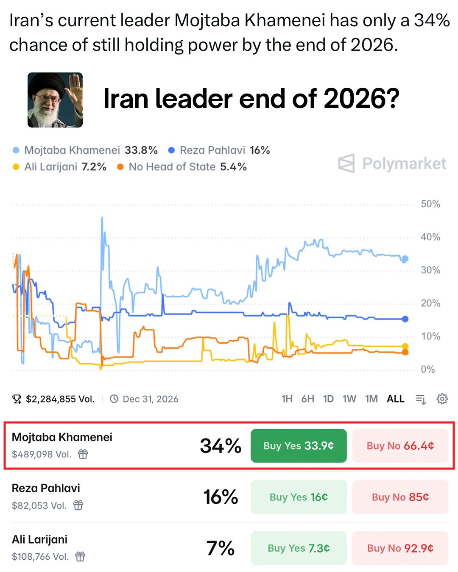Click the clock icon beside Dec 31, 2026
This screenshot has height=572, width=458.
(x=114, y=399)
